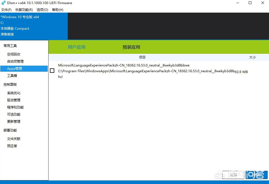The height and width of the screenshot is (184, 269).
Task: Minimize the Dism++ window
Action: point(238,3)
